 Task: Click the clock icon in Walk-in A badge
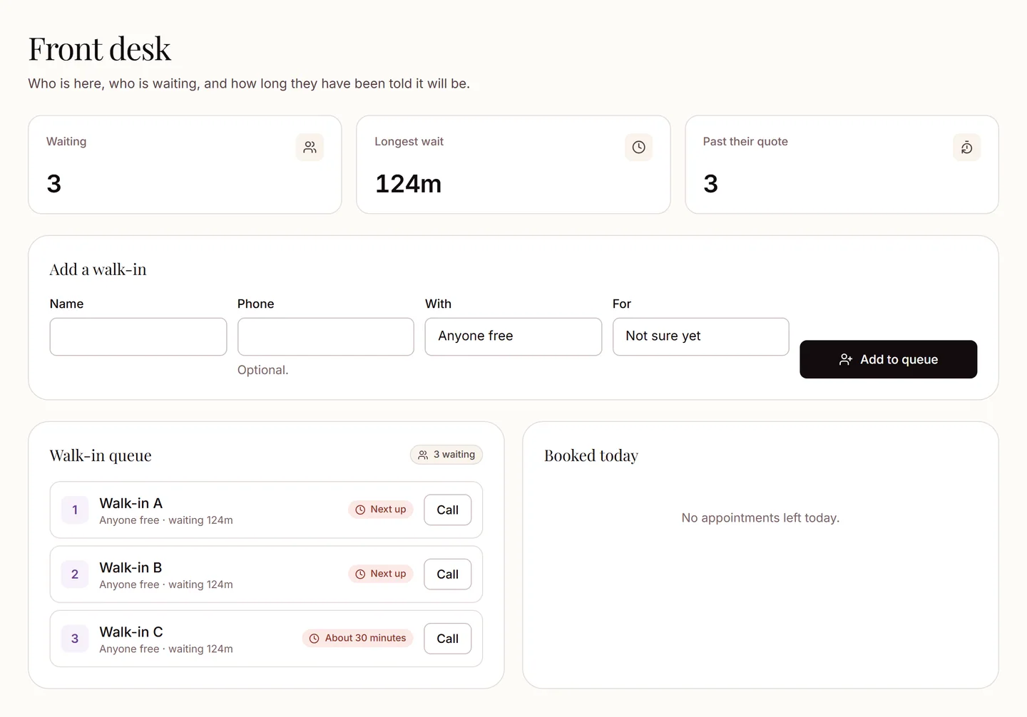360,510
